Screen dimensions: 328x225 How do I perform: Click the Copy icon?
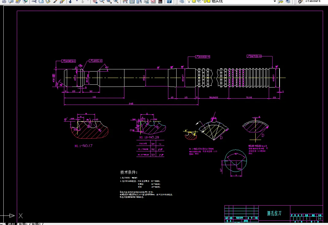pos(41,1)
